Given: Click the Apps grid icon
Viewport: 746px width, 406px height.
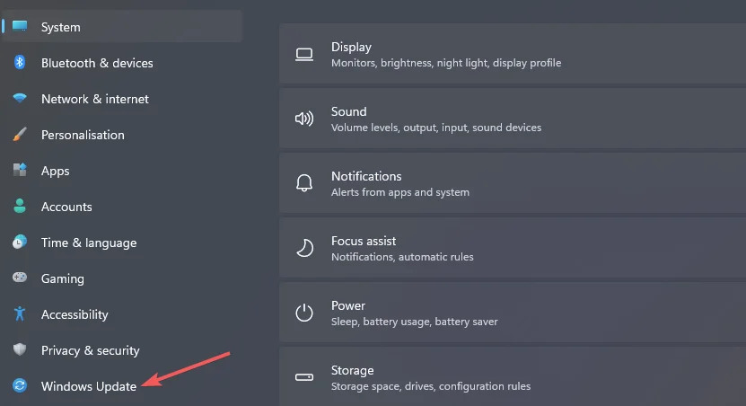Looking at the screenshot, I should coord(20,170).
